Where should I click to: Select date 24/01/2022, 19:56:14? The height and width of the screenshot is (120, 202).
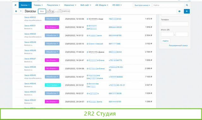point(74,27)
